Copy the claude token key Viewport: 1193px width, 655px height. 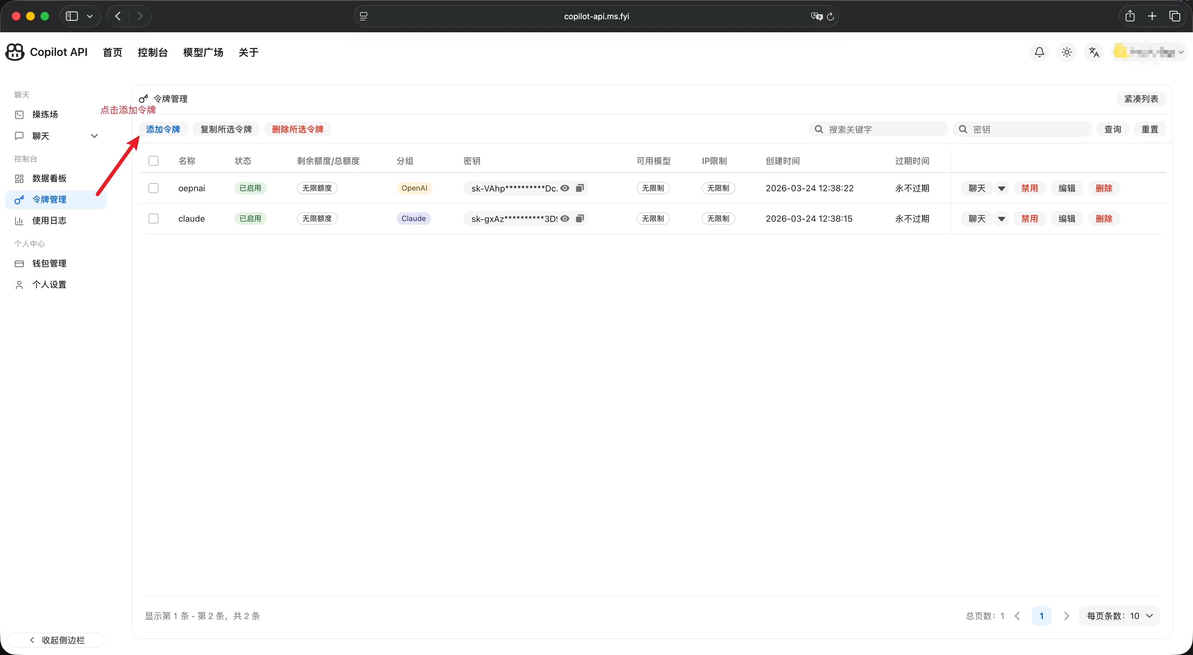(580, 219)
